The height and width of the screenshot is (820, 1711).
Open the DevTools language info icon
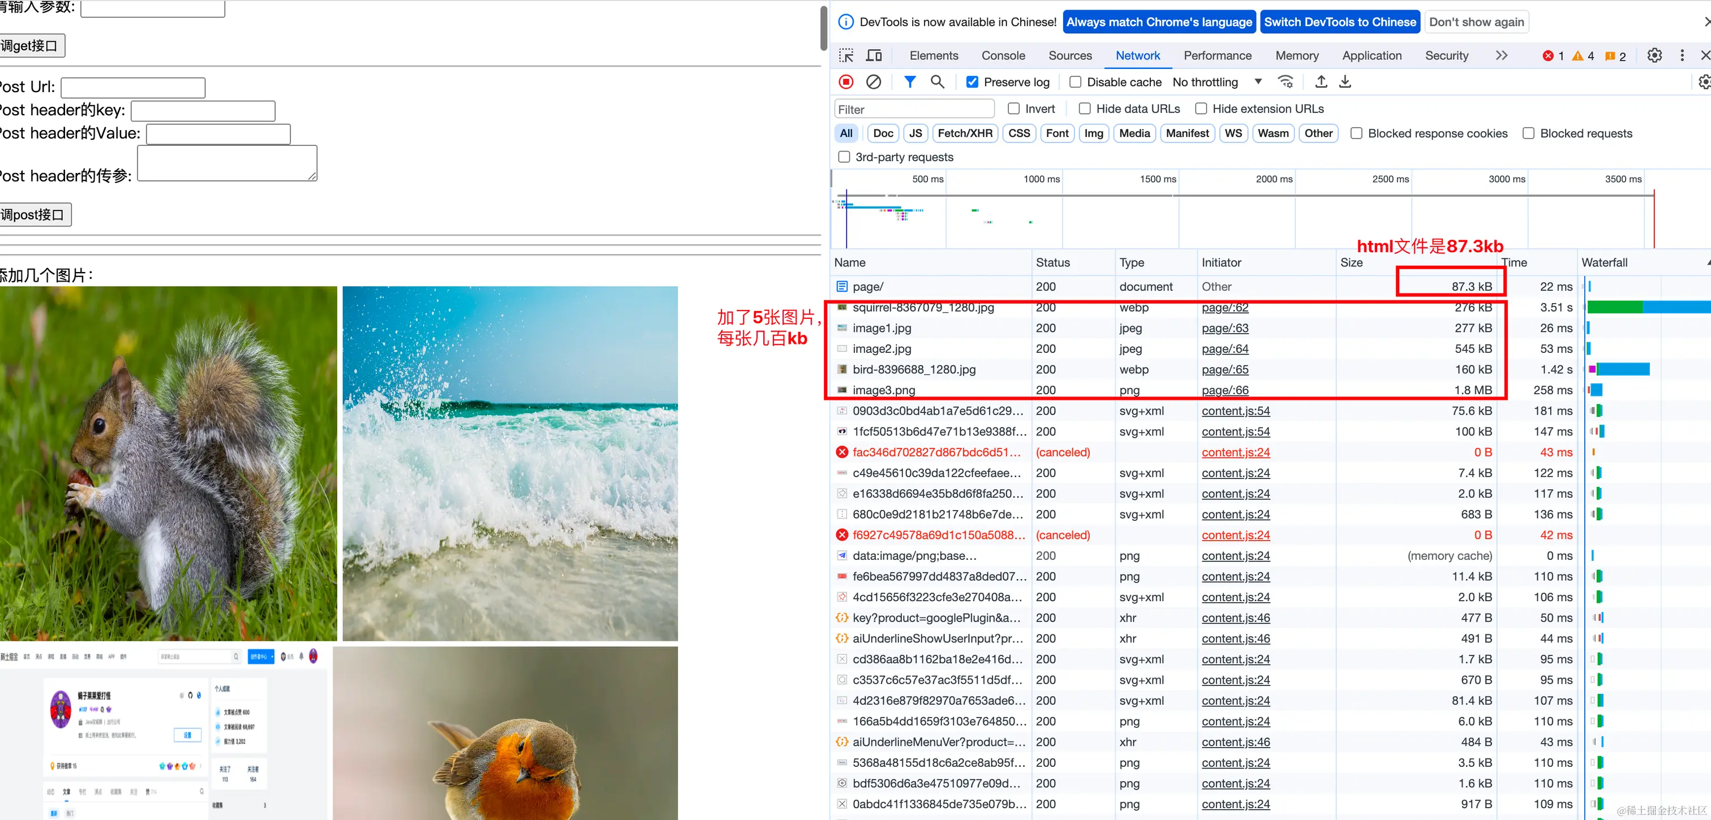pyautogui.click(x=845, y=22)
